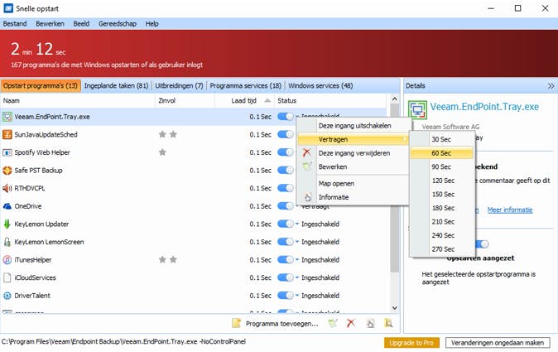Click the large Veeam icon in Details panel
Screen dimensions: 558x352
417,109
